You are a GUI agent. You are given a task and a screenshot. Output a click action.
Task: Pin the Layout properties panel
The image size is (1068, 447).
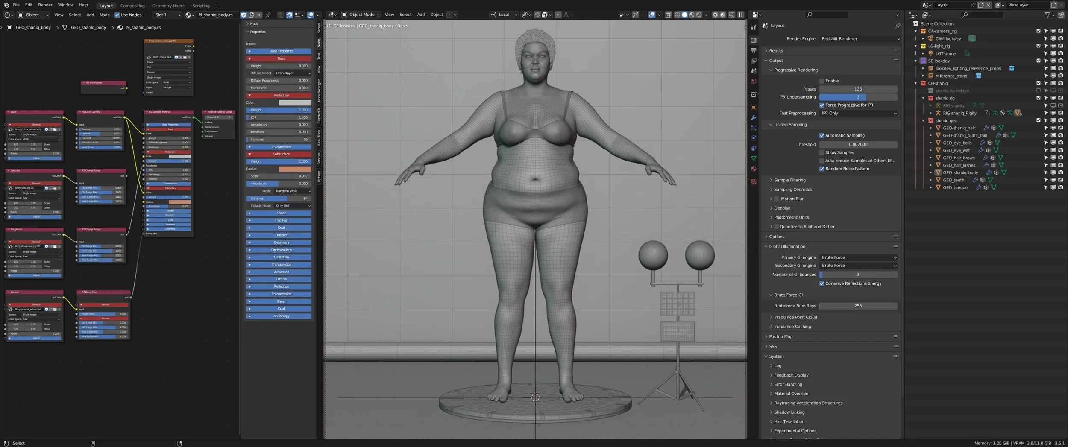point(898,26)
